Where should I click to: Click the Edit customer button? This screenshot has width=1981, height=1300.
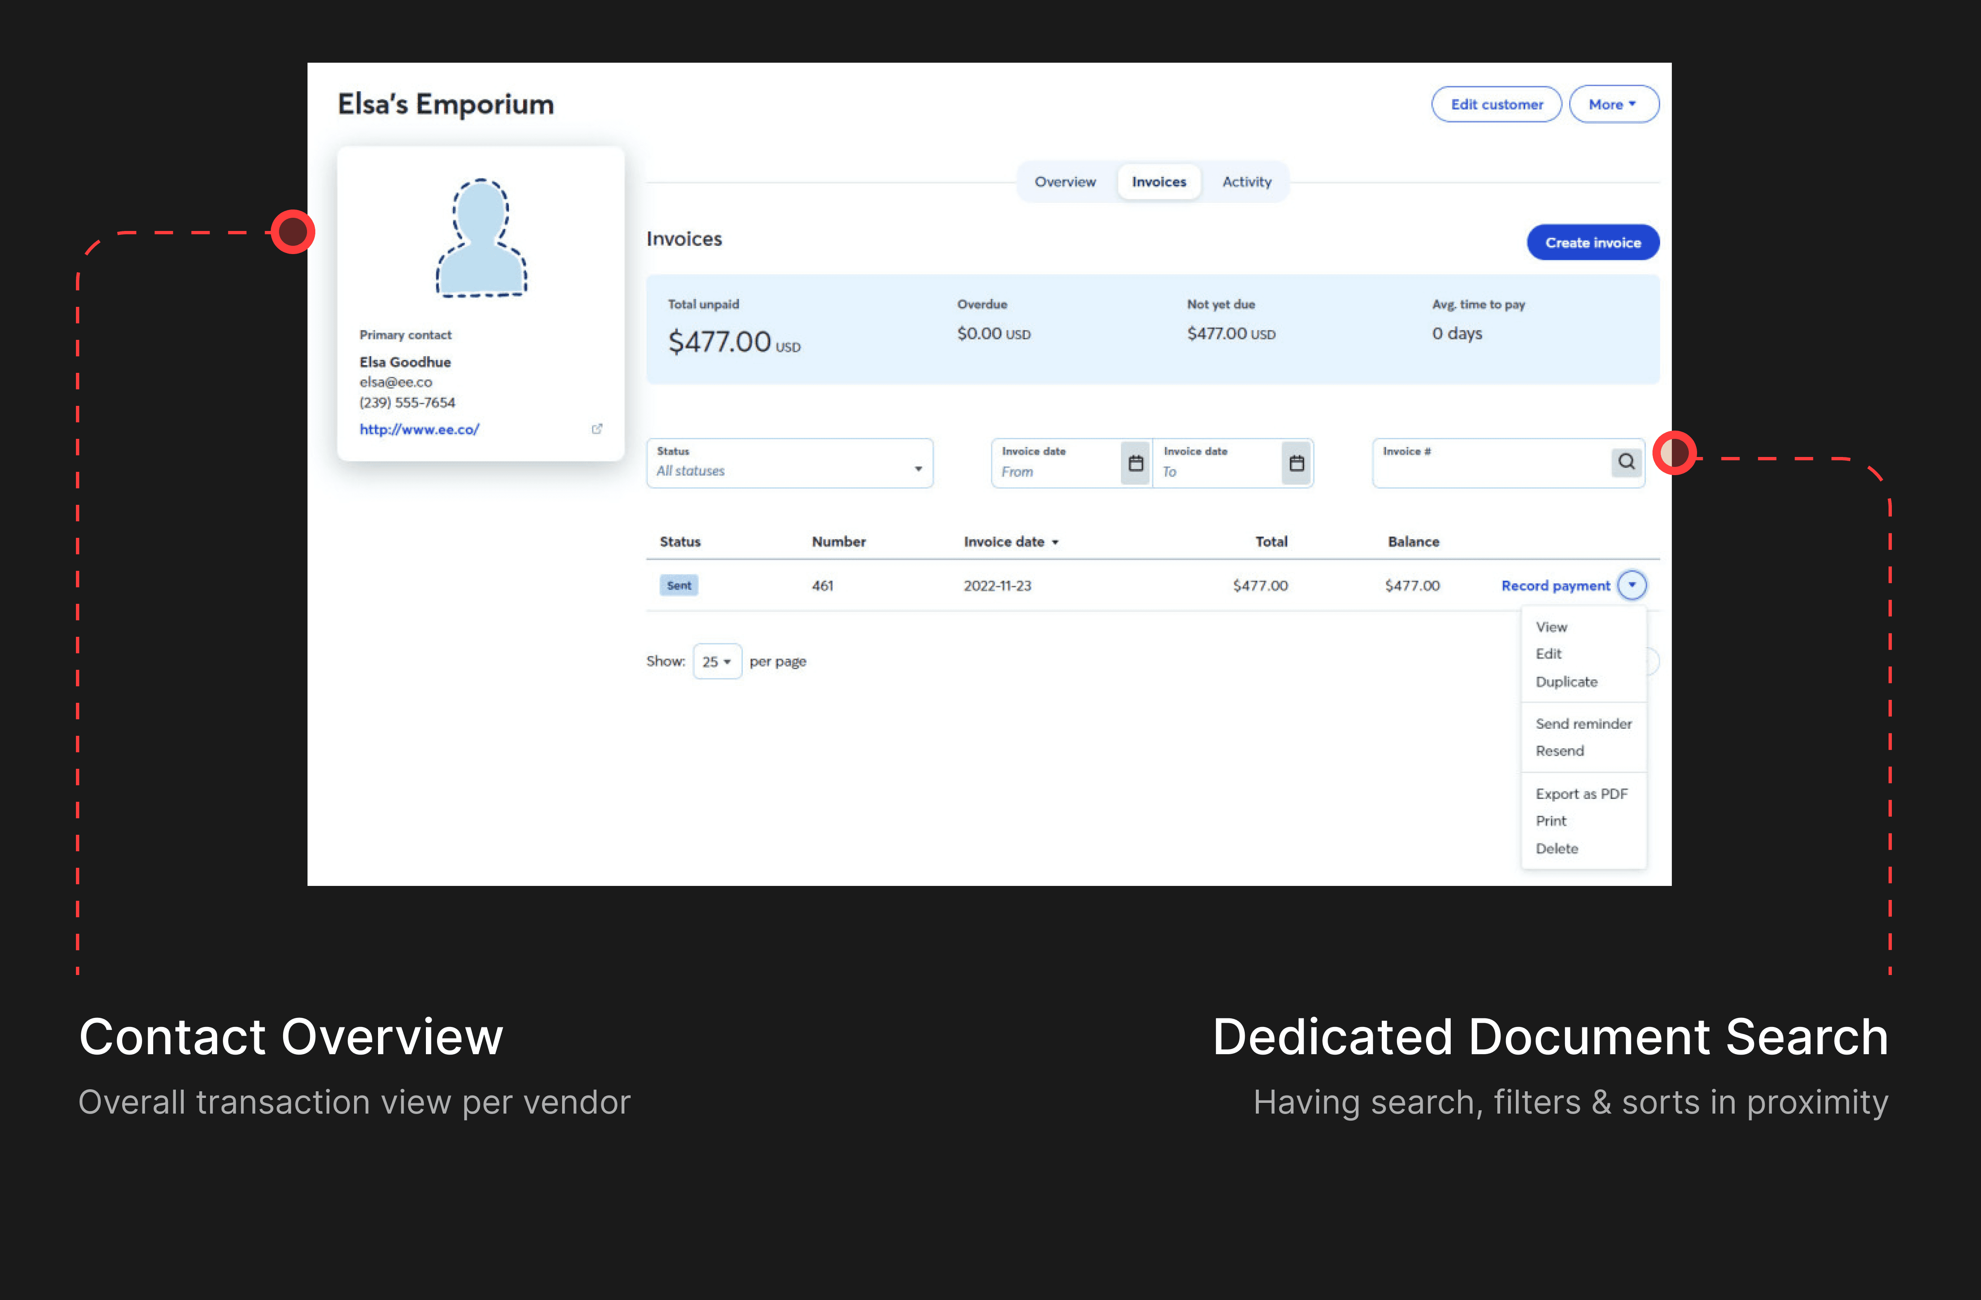point(1496,105)
